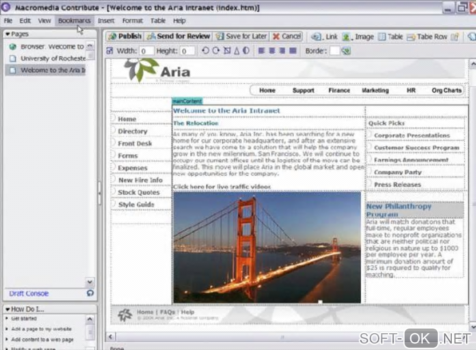Insert an Image from toolbar
This screenshot has width=476, height=350.
[358, 37]
